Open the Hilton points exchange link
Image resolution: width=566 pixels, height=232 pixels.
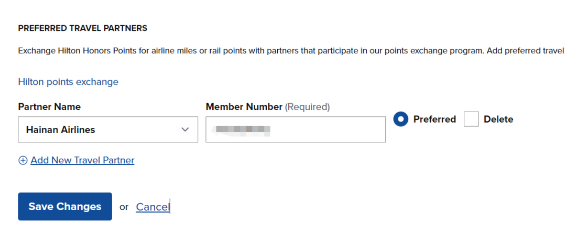[68, 82]
